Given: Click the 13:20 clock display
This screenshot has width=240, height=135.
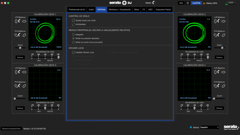Looking at the screenshot, I should click(x=231, y=2).
